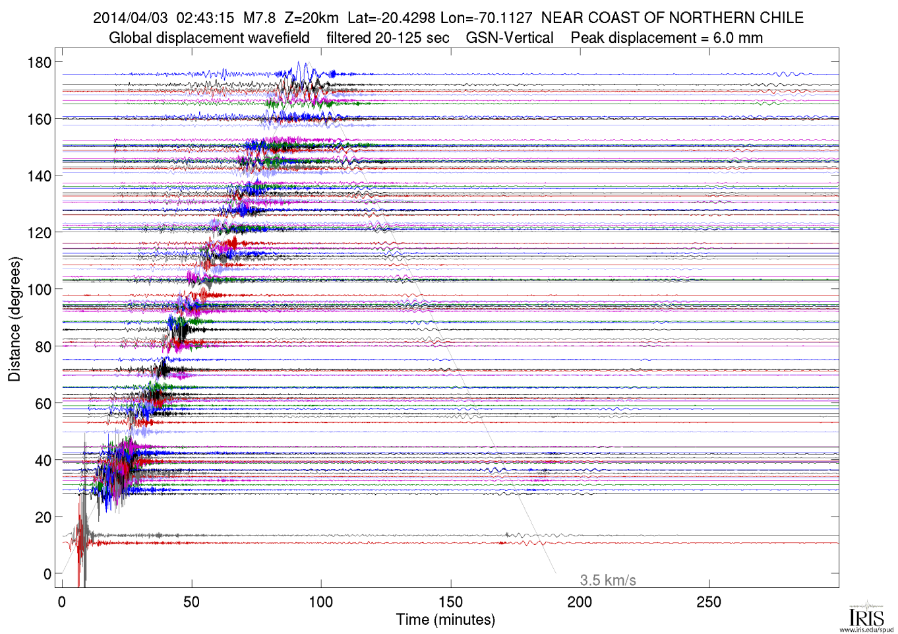Viewport: 898px width, 634px height.
Task: Click the 100 minute tick label
Action: 321,602
